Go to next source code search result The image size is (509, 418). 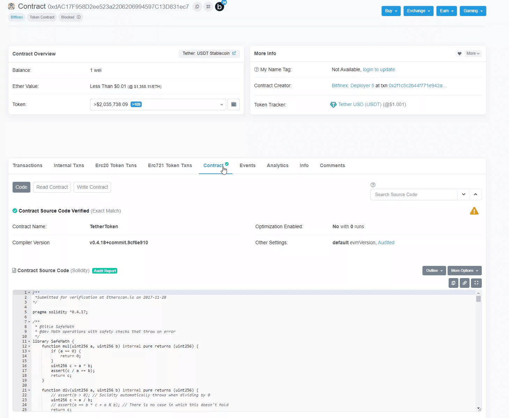click(464, 194)
